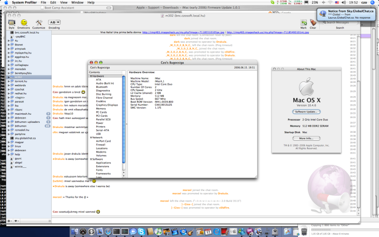Open the heart favorites menu below chat list

click(17, 221)
